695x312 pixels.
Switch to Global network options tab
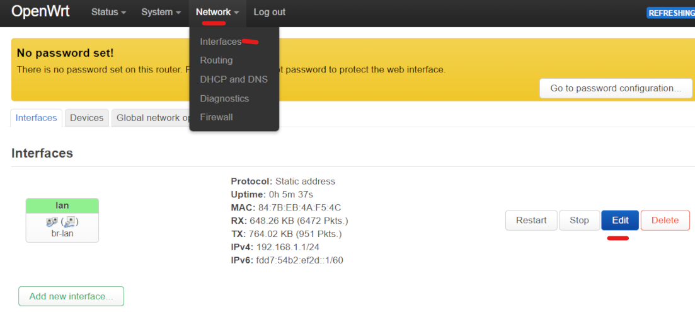pos(151,118)
